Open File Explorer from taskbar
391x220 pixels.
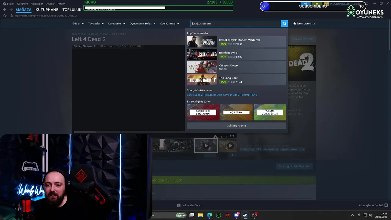[201, 215]
